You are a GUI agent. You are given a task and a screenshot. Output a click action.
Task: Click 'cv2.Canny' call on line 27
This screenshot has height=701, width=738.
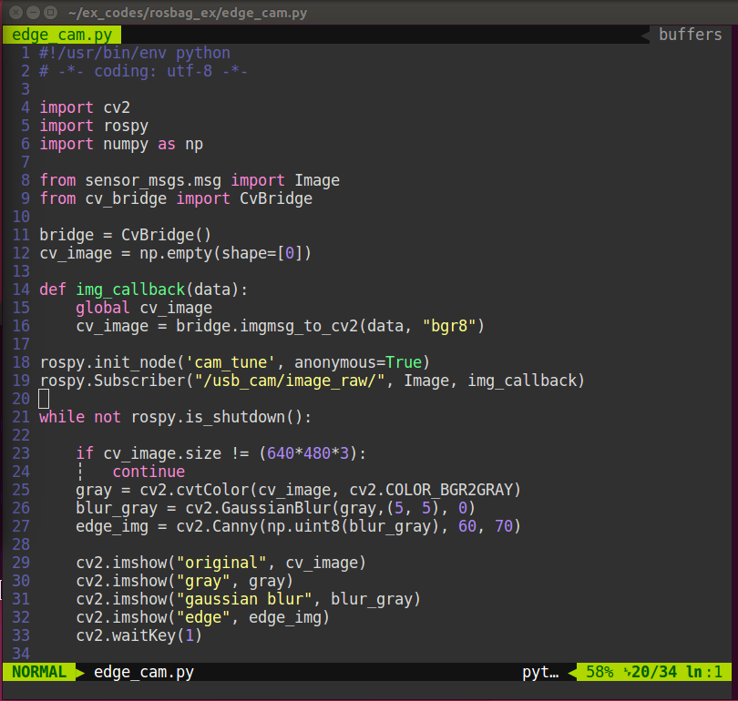click(217, 526)
